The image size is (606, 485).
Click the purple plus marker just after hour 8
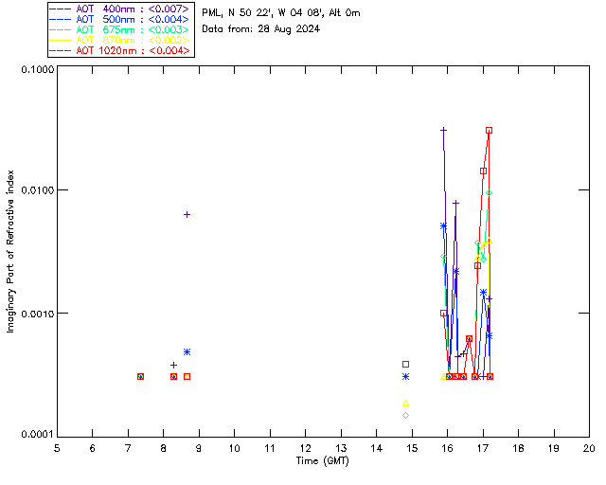pyautogui.click(x=174, y=365)
